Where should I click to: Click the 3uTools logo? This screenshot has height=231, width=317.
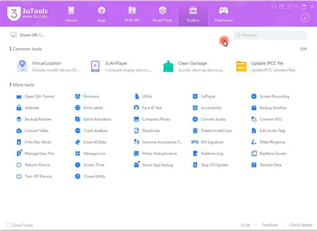pyautogui.click(x=27, y=13)
